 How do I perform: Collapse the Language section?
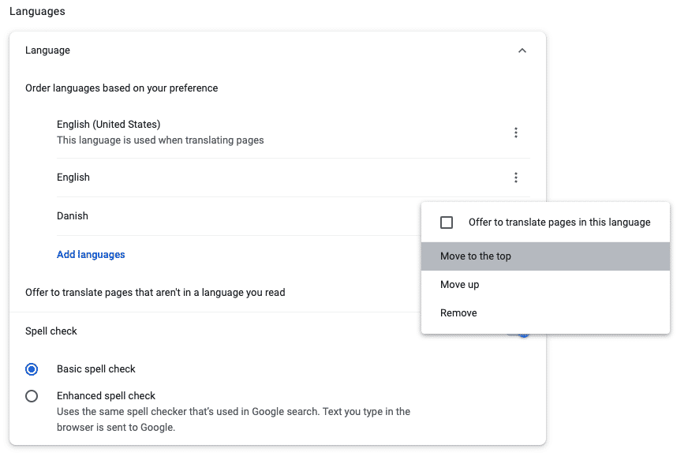pyautogui.click(x=522, y=50)
